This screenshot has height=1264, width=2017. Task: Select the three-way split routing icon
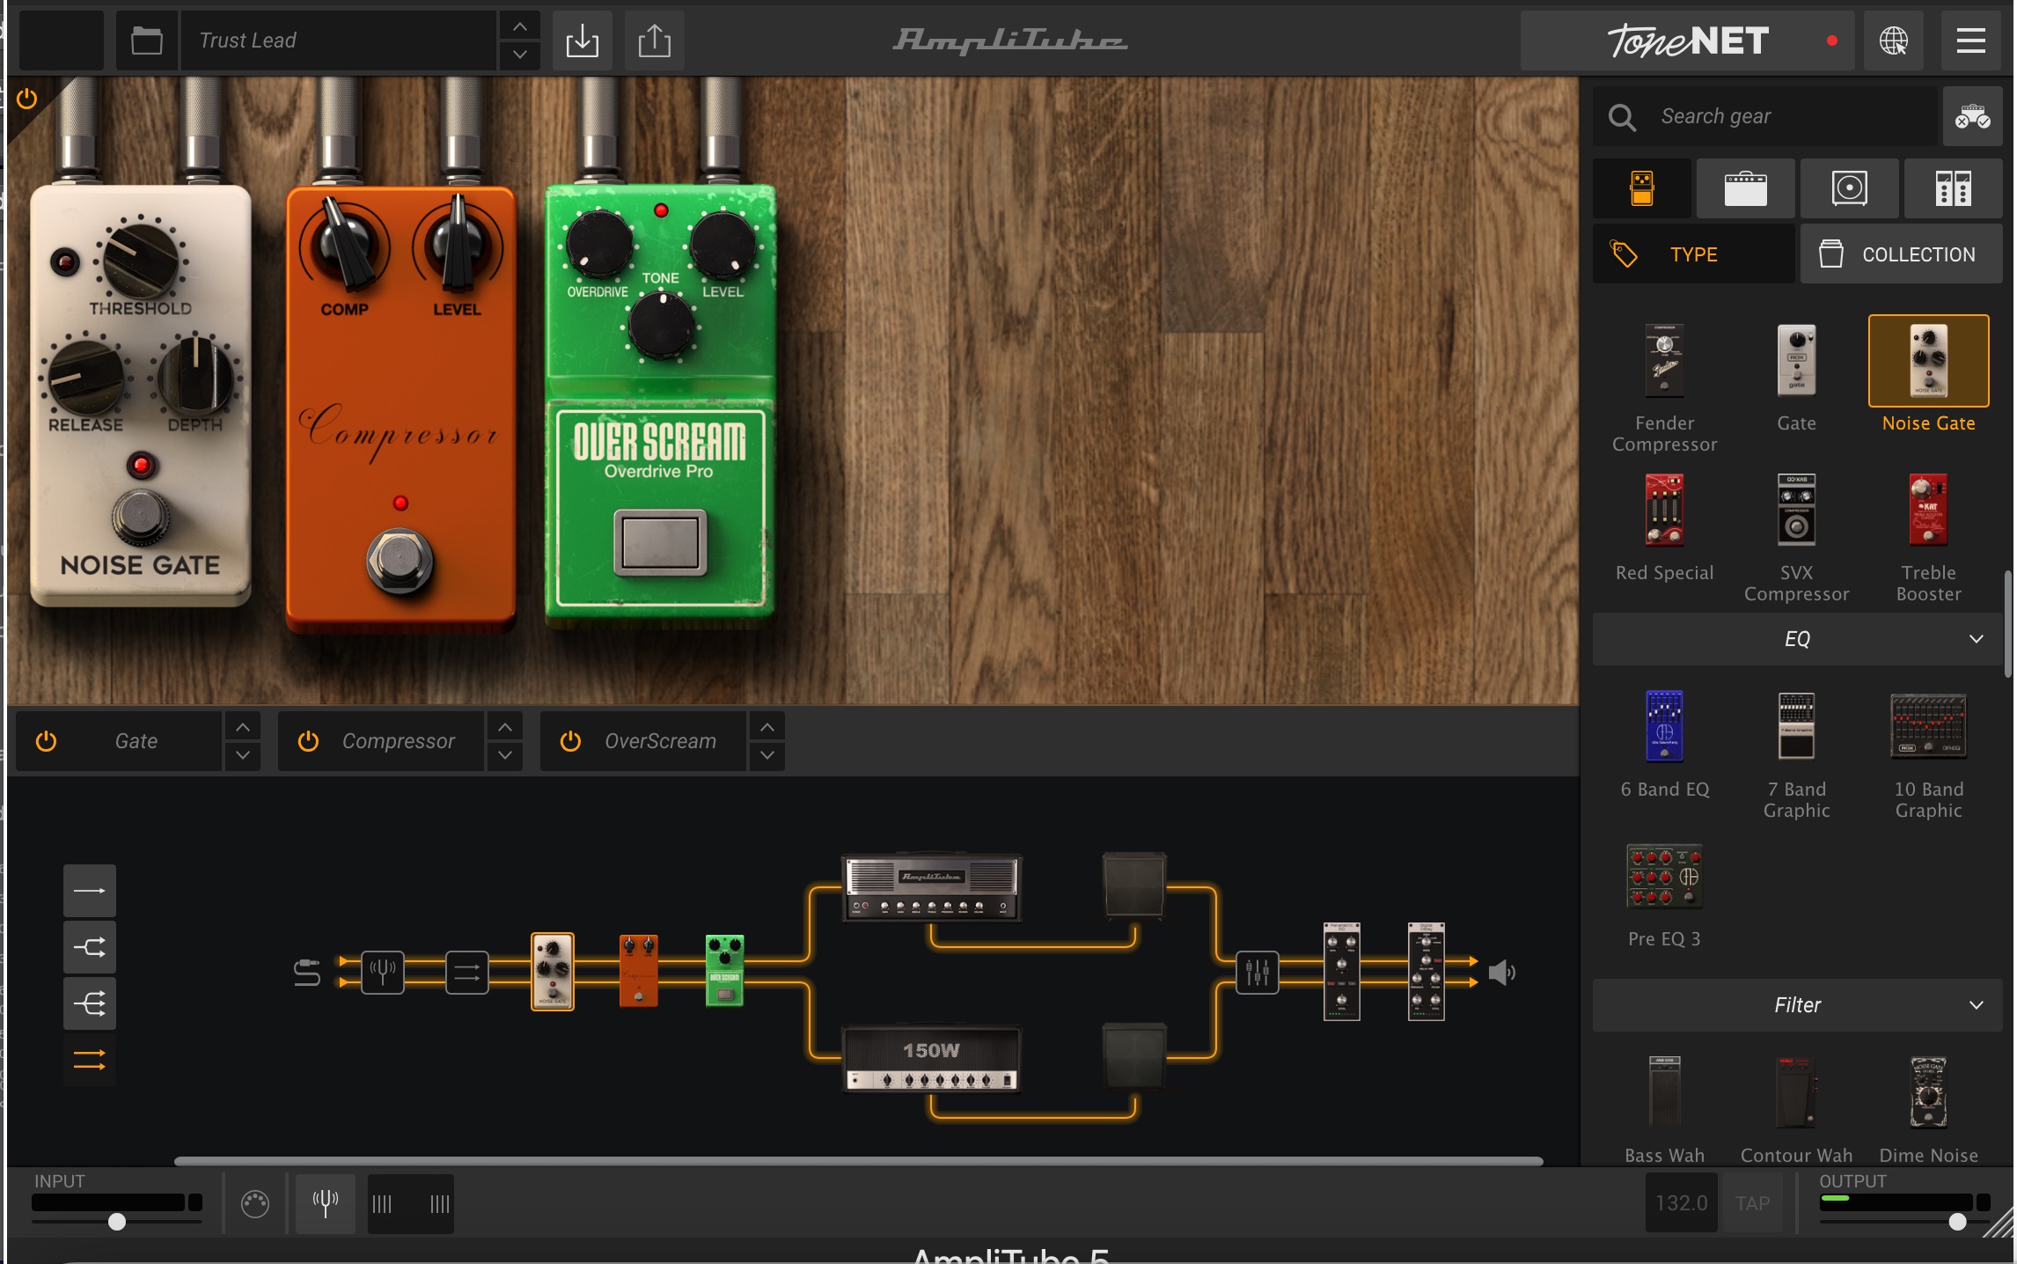pyautogui.click(x=90, y=1003)
